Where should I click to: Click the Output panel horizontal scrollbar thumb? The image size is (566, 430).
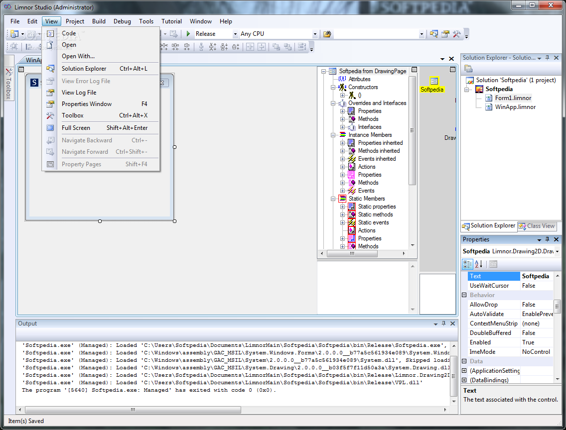point(133,410)
